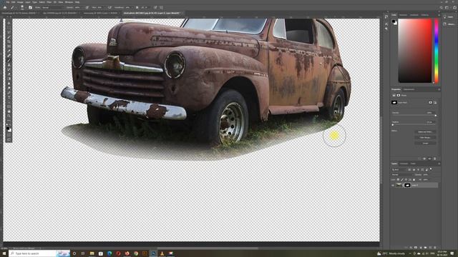Click the rainbow hue slider
The height and width of the screenshot is (257, 458).
tap(437, 51)
